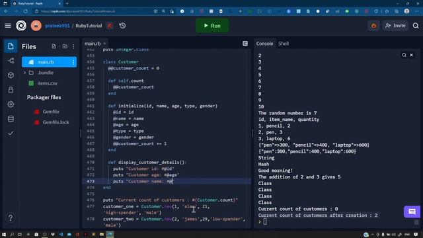The height and width of the screenshot is (238, 423).
Task: Add a new folder in Files
Action: 65,46
